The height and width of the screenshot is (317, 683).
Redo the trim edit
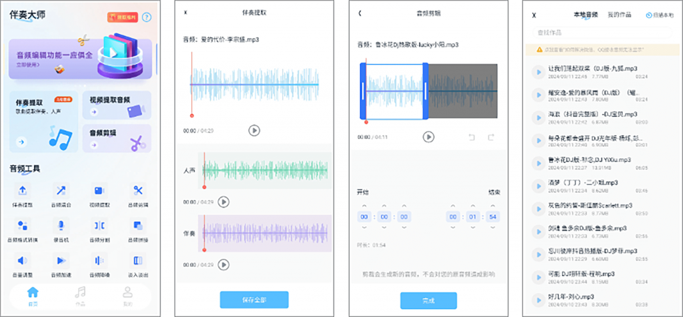tap(491, 137)
